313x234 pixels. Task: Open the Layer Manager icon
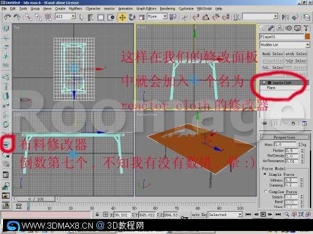(306, 17)
